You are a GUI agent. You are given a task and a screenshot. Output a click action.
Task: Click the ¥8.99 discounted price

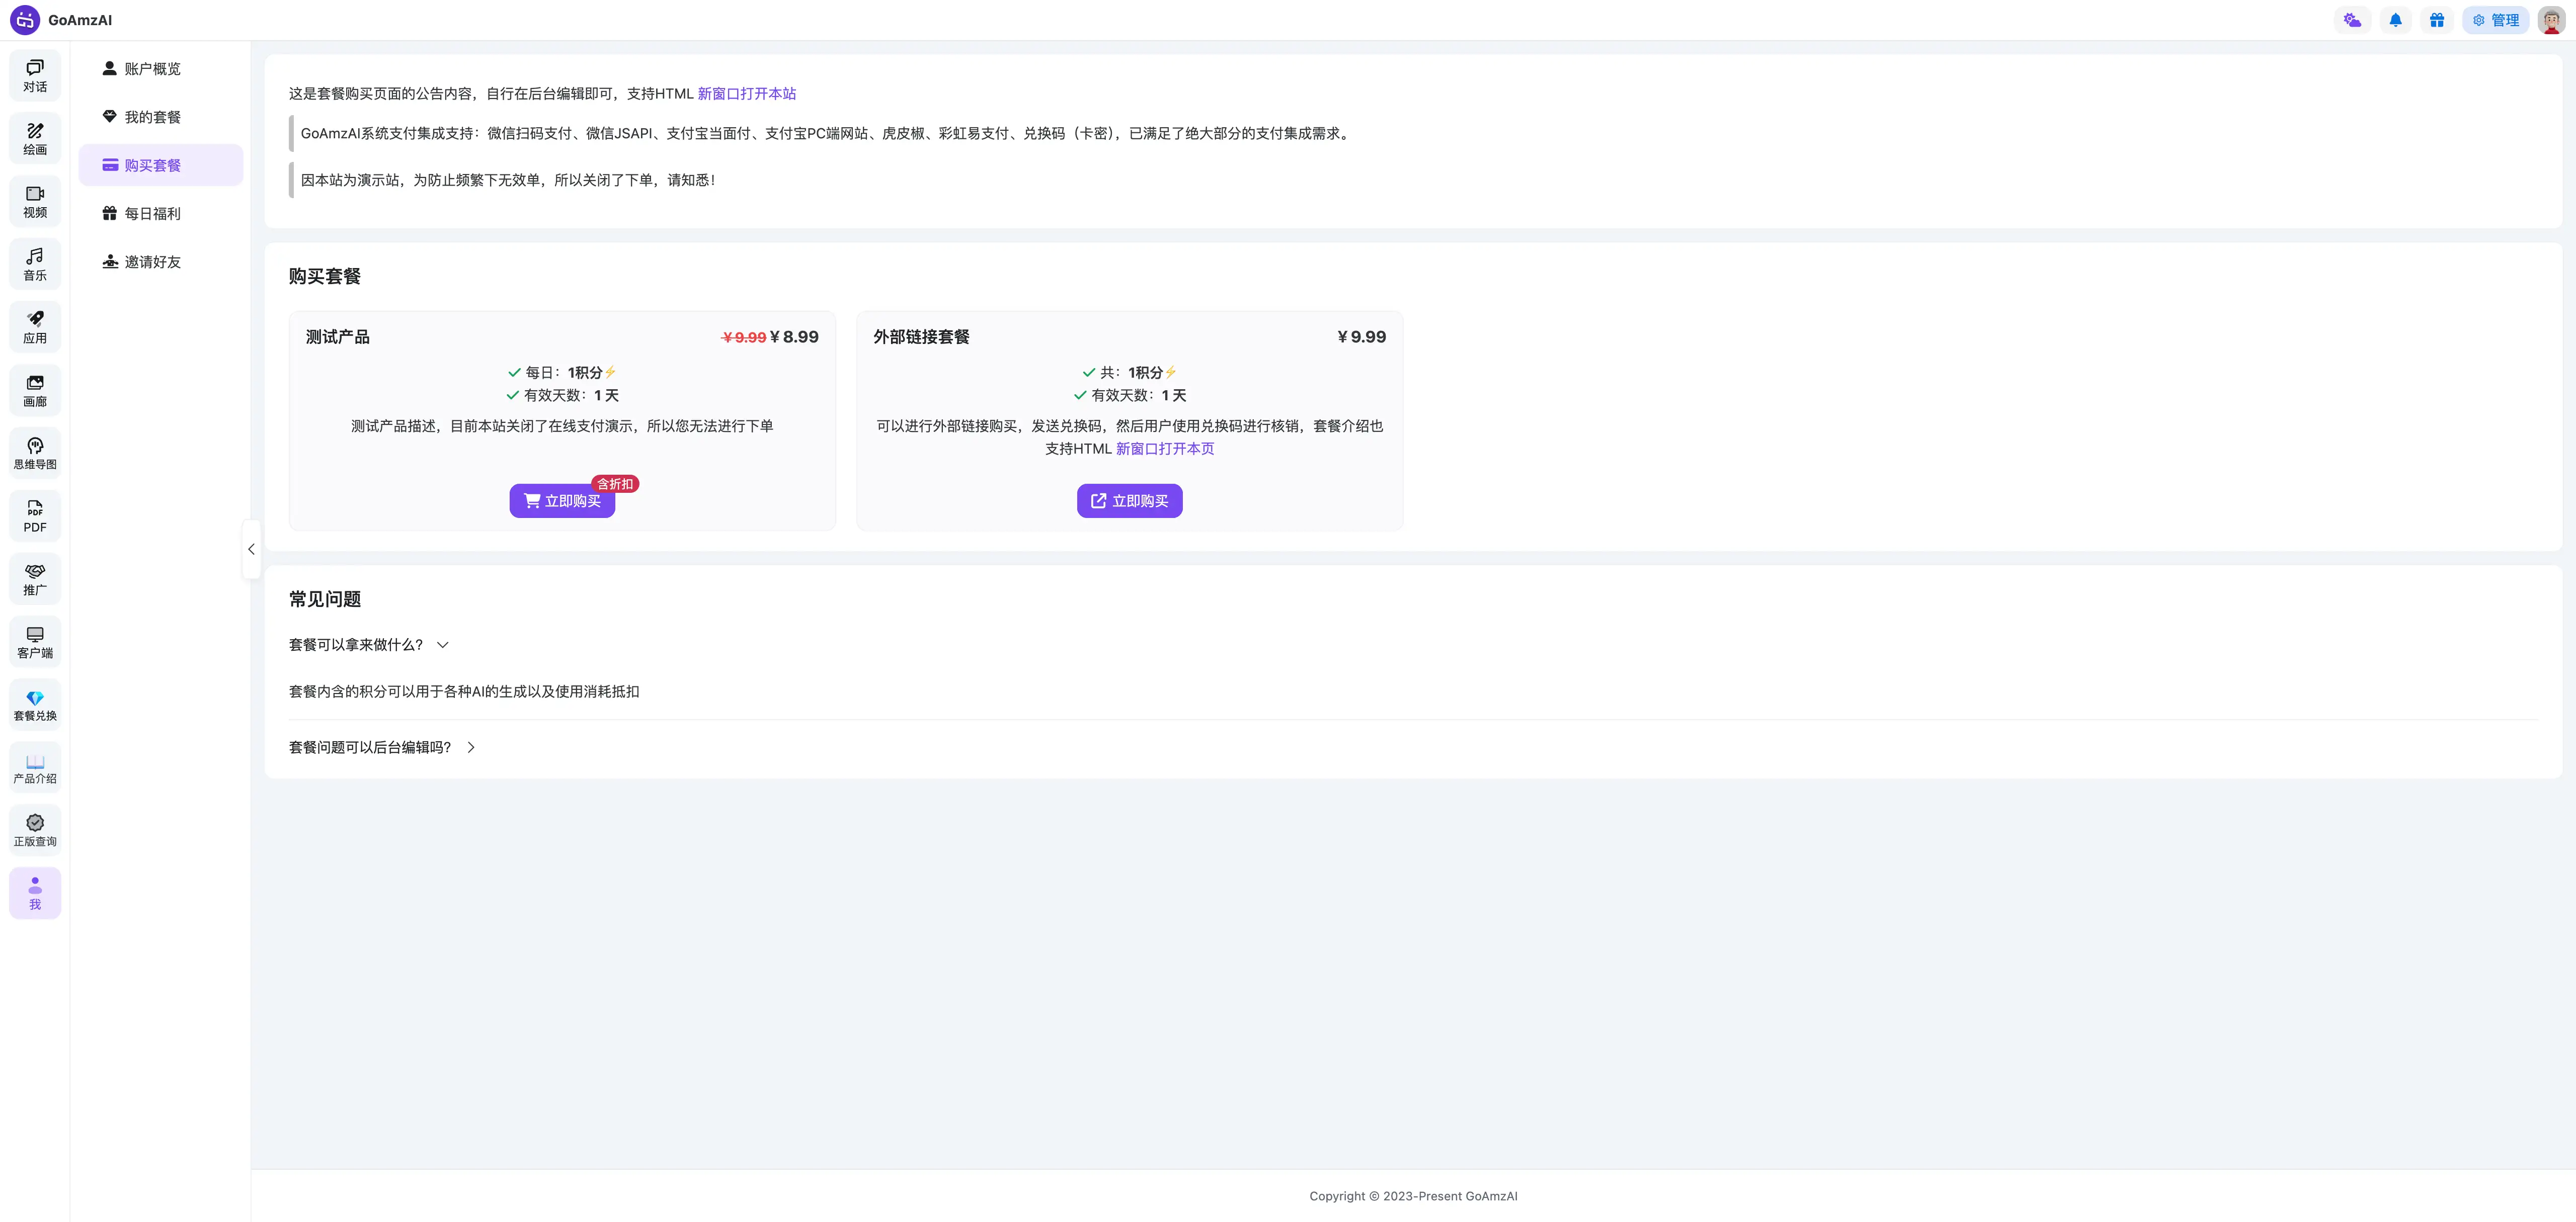coord(794,337)
